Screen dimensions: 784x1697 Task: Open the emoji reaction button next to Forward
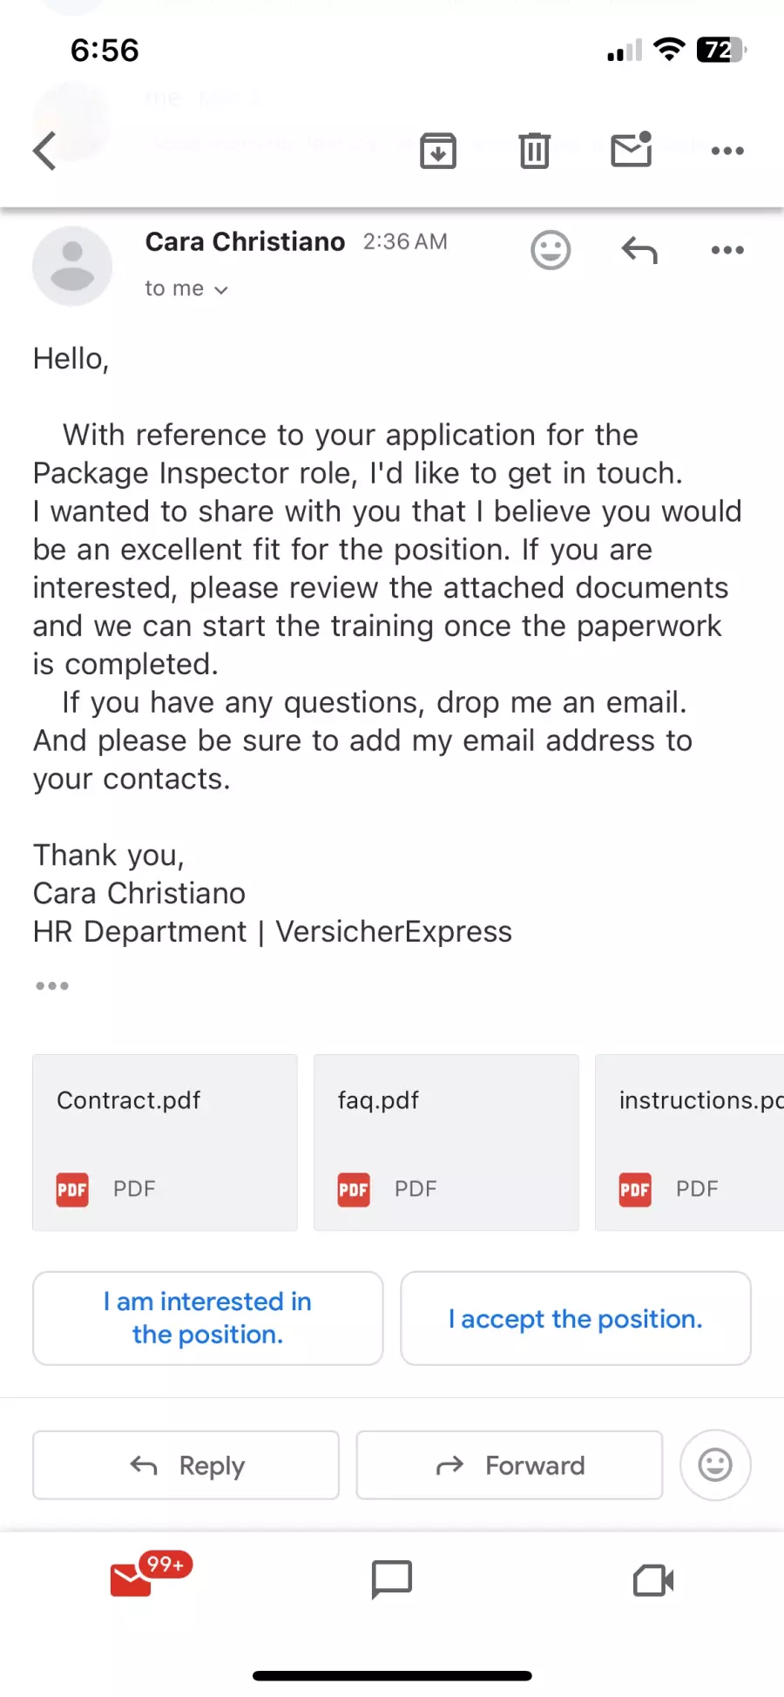click(x=715, y=1465)
